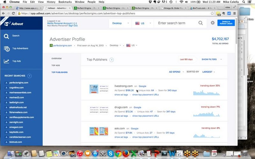Image resolution: width=255 pixels, height=159 pixels.
Task: Show top placement URLs for livestrong.com
Action: (146, 94)
